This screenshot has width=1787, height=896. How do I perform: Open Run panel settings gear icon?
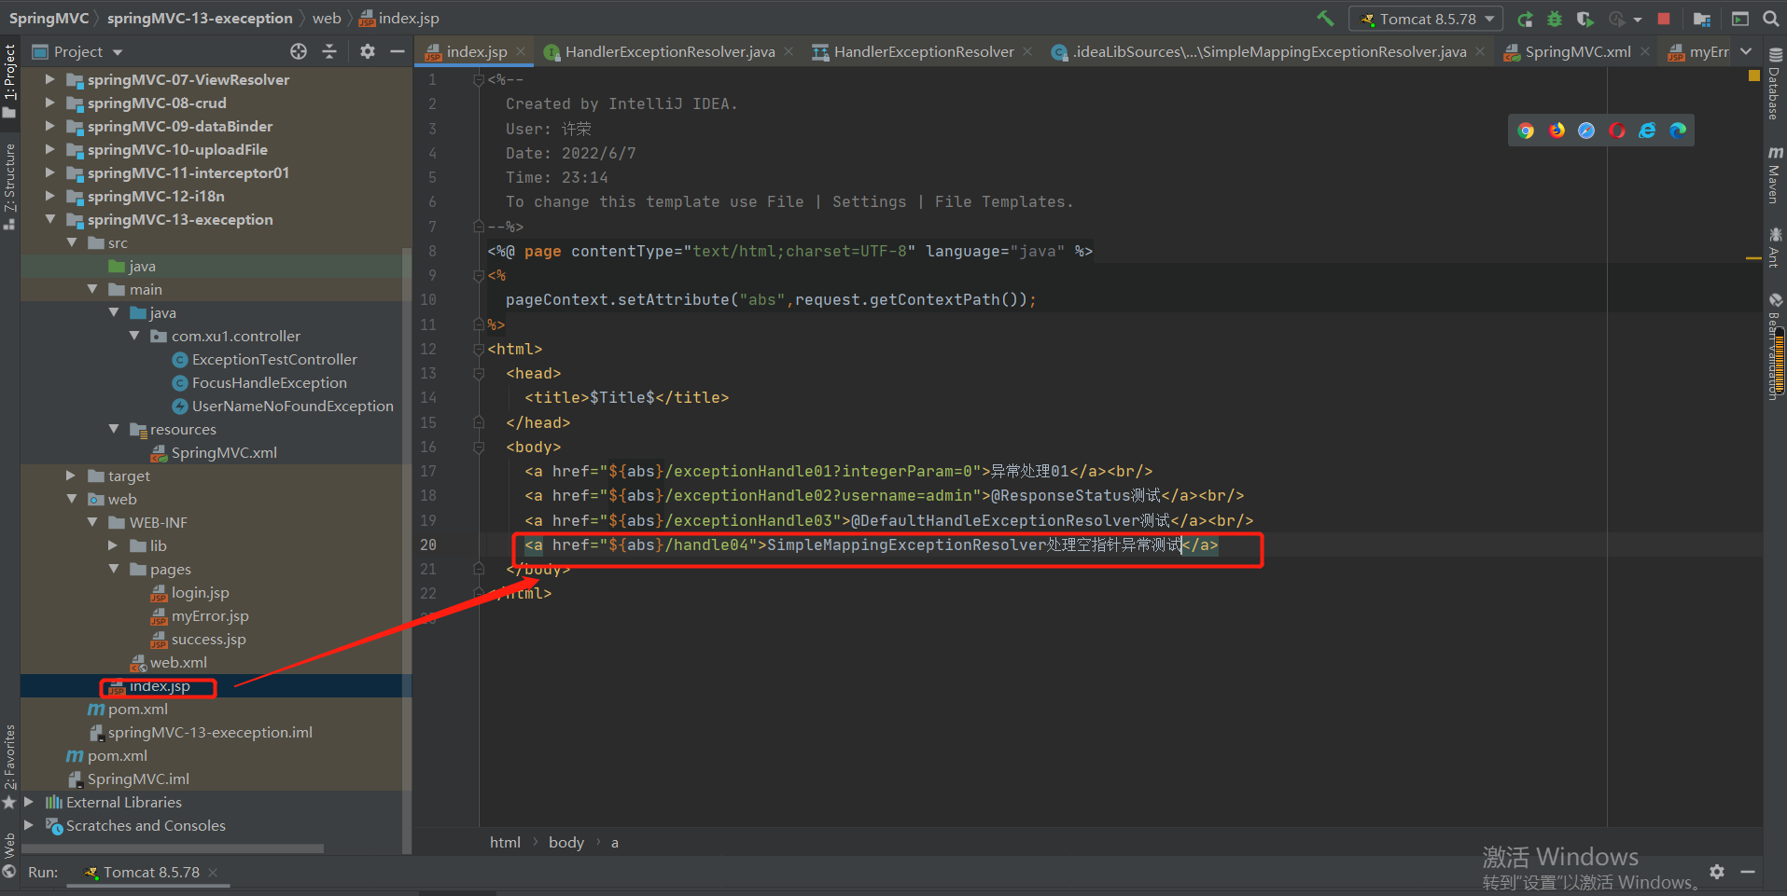[1717, 872]
